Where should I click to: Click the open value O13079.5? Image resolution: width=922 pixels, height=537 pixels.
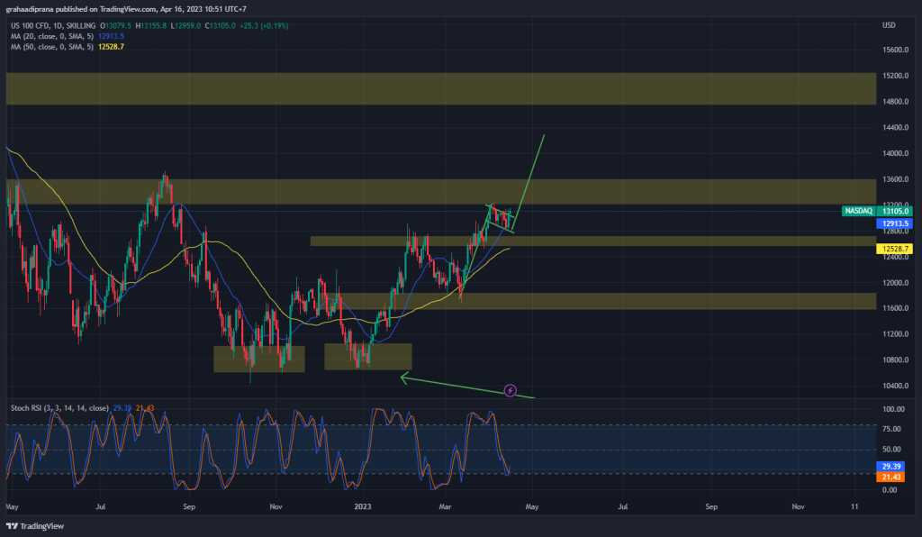116,26
